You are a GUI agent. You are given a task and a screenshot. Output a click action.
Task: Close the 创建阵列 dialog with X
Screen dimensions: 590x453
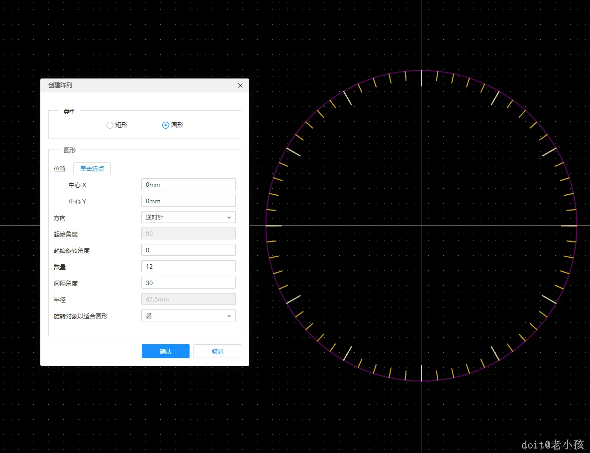[x=240, y=85]
